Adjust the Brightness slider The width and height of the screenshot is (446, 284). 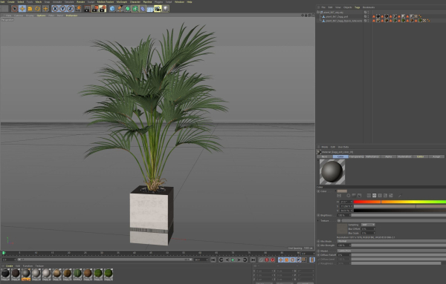pos(398,215)
